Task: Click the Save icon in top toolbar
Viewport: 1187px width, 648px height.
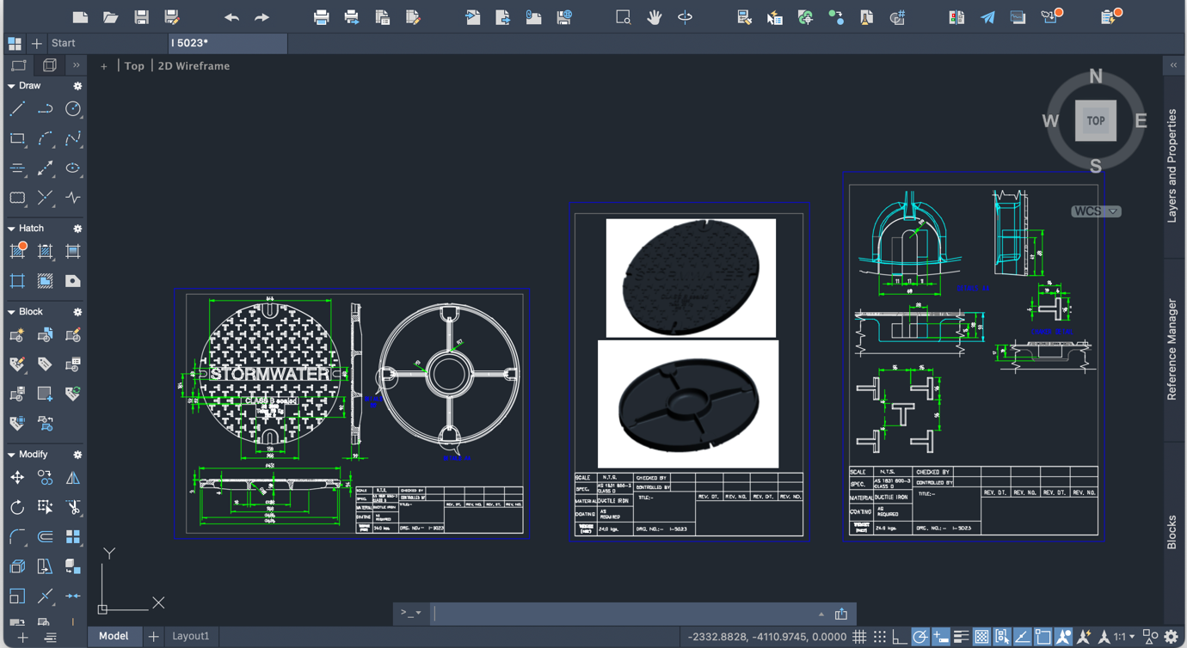Action: 141,17
